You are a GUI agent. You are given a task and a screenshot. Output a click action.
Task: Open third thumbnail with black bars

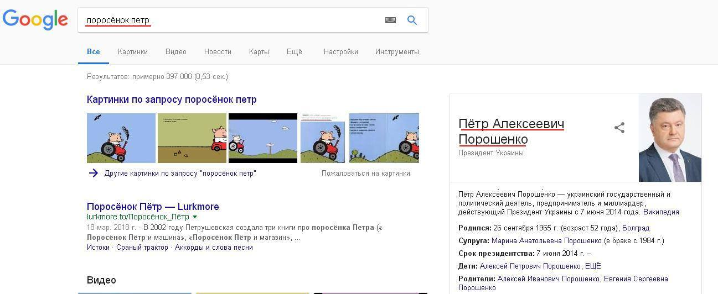tap(263, 138)
